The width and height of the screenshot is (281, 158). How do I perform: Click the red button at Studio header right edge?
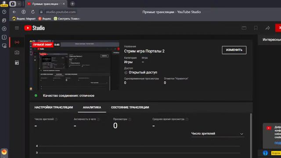278,28
